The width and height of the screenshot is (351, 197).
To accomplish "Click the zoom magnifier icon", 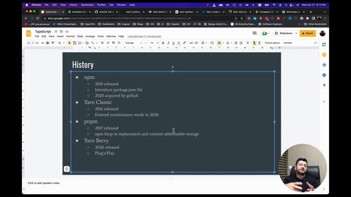I will click(x=60, y=43).
